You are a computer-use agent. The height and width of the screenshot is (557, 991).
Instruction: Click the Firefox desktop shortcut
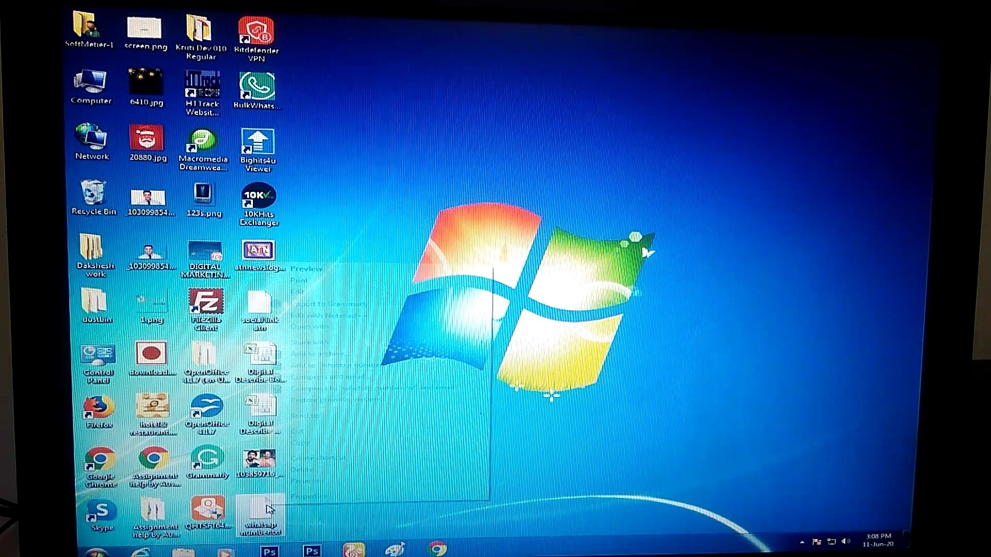[99, 407]
